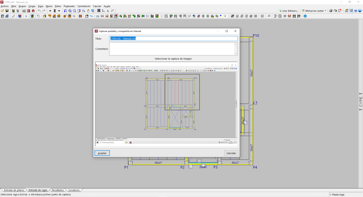Switch to the Isovalores tab
Screen dimensions: 363x197
coord(73,190)
